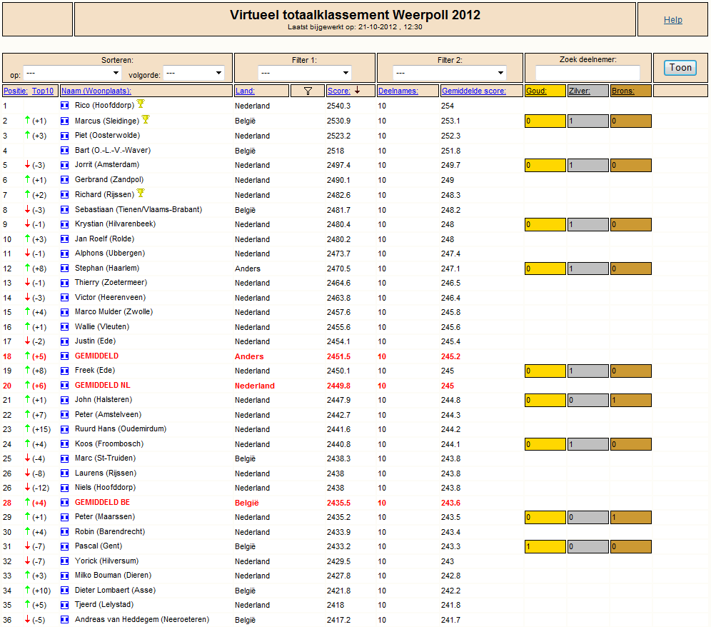Sort by the Deelnames column header
This screenshot has height=627, width=711.
pos(398,91)
